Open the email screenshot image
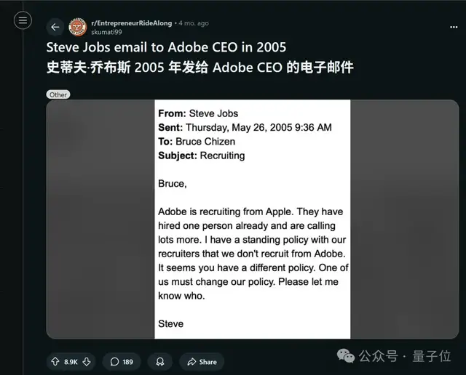This screenshot has height=375, width=466. tap(252, 219)
